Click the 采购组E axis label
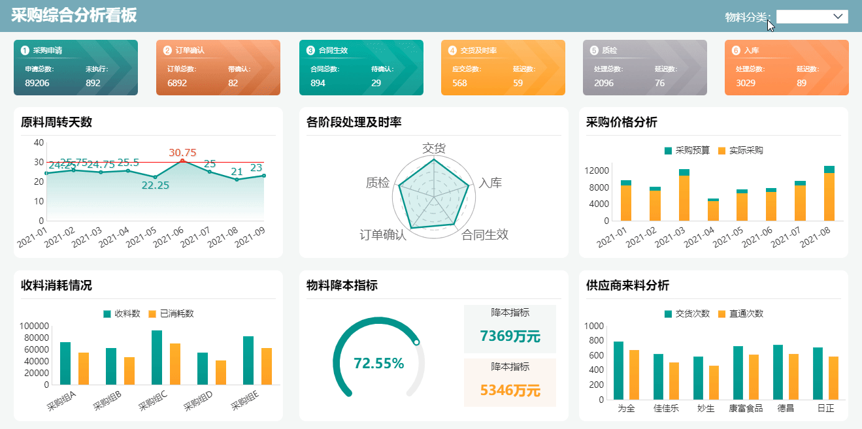Screen dimensions: 862x429 point(246,401)
